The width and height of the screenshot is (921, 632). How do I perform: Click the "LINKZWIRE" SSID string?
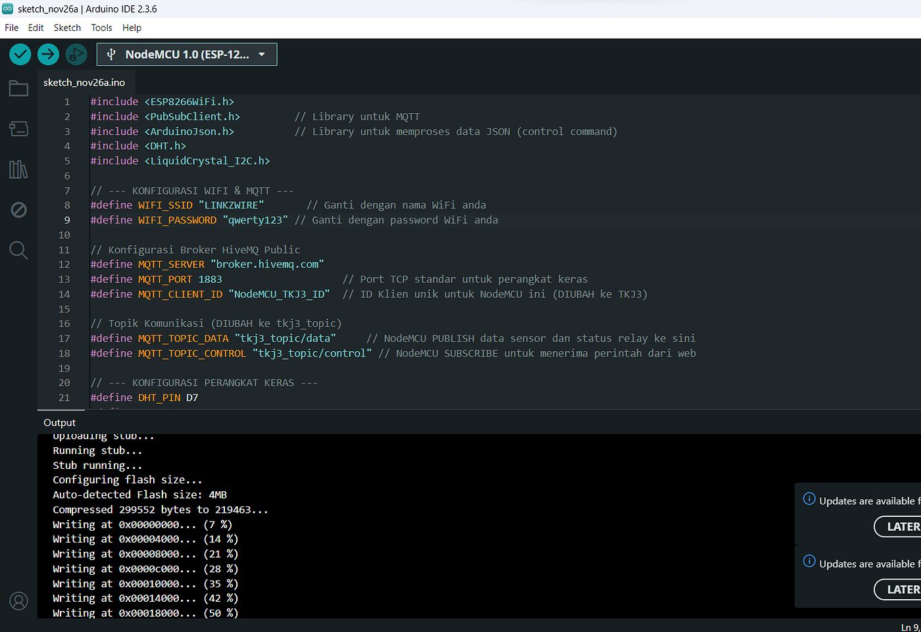[x=231, y=205]
